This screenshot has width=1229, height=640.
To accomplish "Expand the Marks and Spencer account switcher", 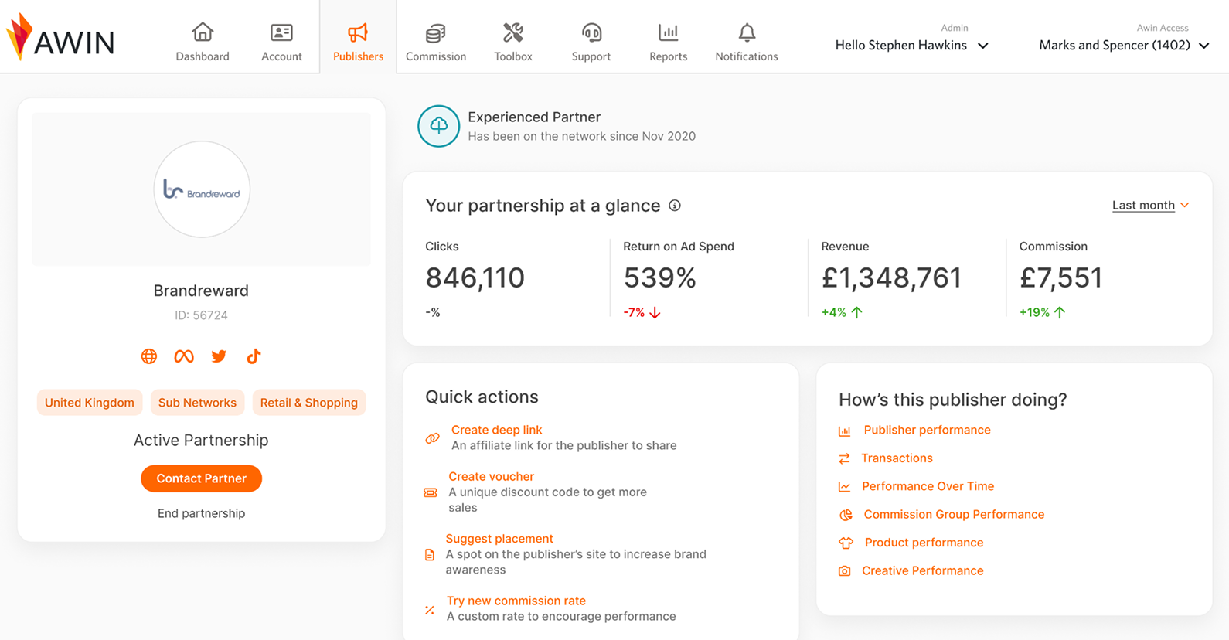I will click(x=1124, y=46).
